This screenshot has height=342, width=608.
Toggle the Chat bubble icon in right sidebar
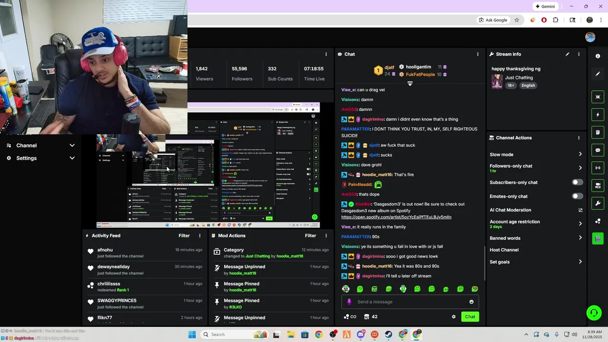point(598,150)
